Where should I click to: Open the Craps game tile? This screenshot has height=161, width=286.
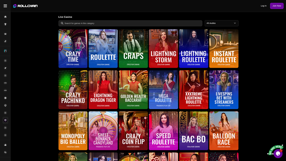point(133,48)
